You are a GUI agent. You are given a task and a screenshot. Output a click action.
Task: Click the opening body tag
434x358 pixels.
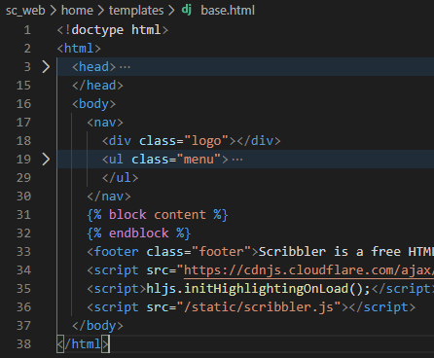coord(94,104)
